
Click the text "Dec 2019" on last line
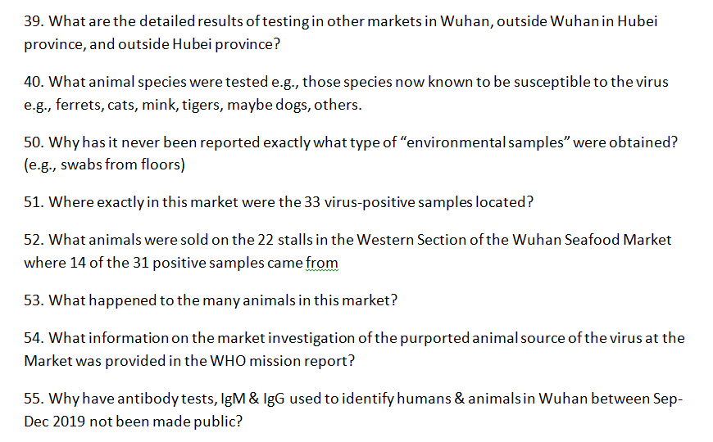point(54,420)
